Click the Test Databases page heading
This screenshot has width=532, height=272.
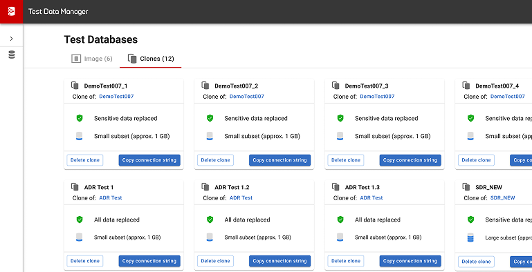[101, 39]
